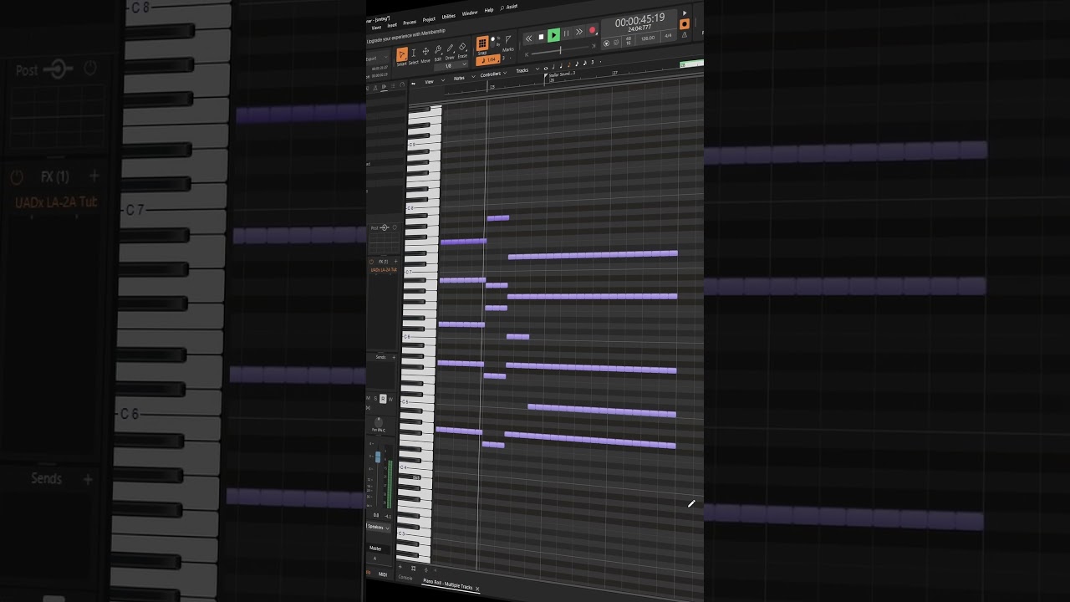Arm the red Record button
The width and height of the screenshot is (1070, 602).
click(592, 30)
